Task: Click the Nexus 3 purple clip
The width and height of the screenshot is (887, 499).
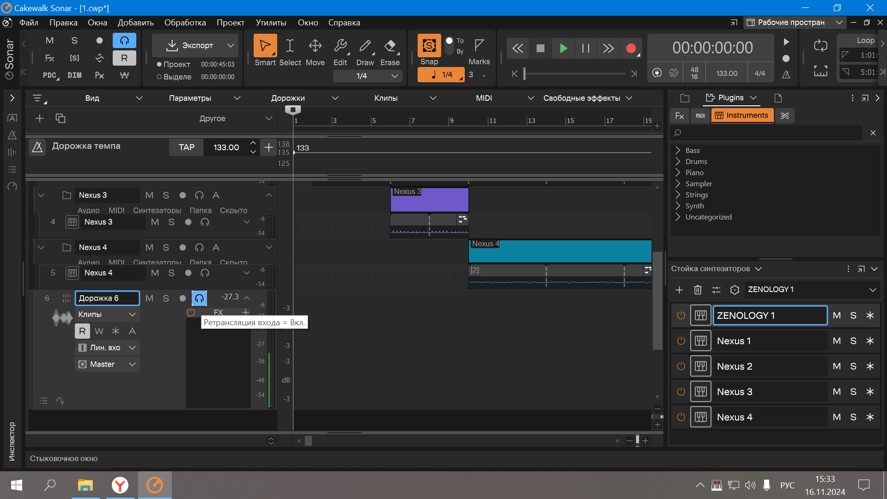Action: point(429,200)
